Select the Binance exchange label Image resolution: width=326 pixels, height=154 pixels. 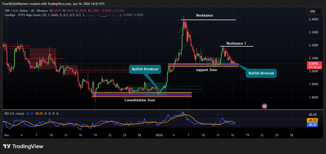(x=42, y=10)
